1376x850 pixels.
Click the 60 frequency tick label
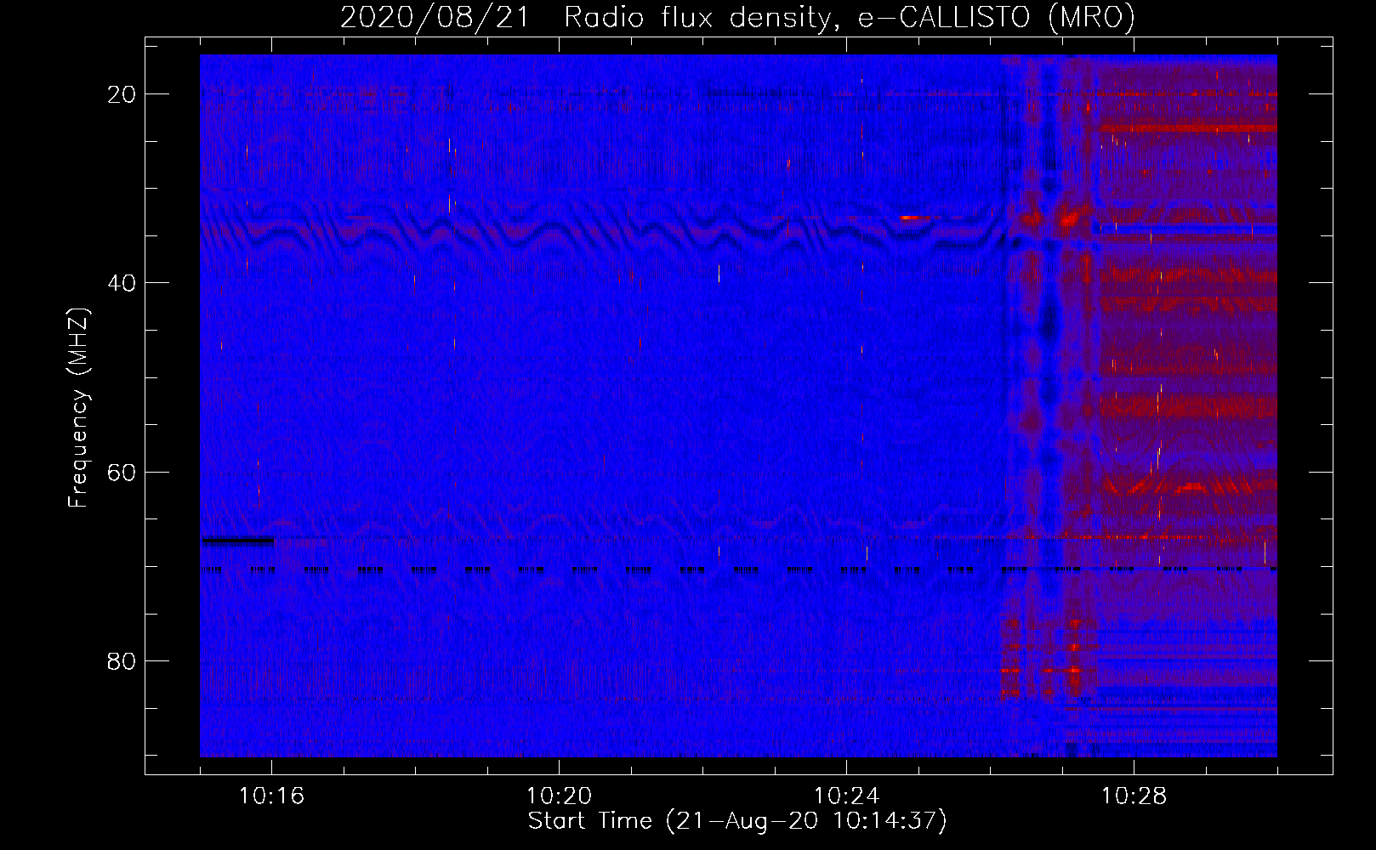(122, 473)
